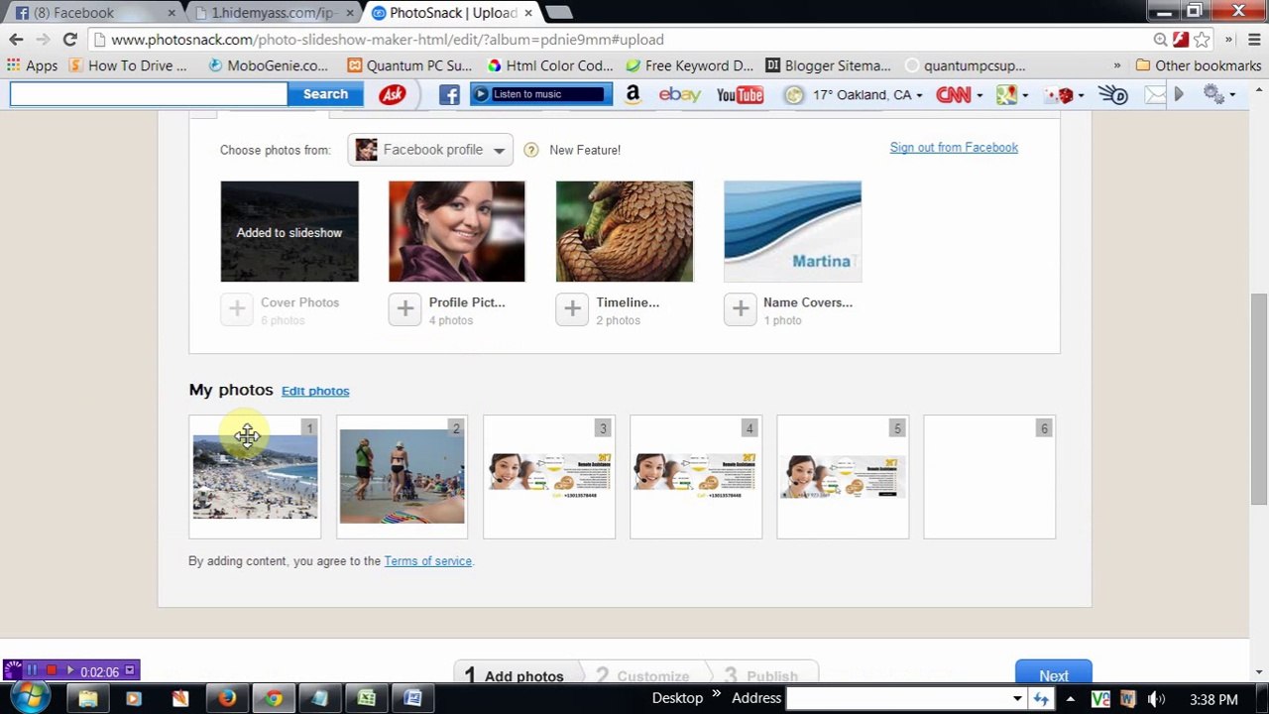This screenshot has width=1269, height=714.
Task: Open the Apps bookmark shortcut
Action: click(x=32, y=65)
